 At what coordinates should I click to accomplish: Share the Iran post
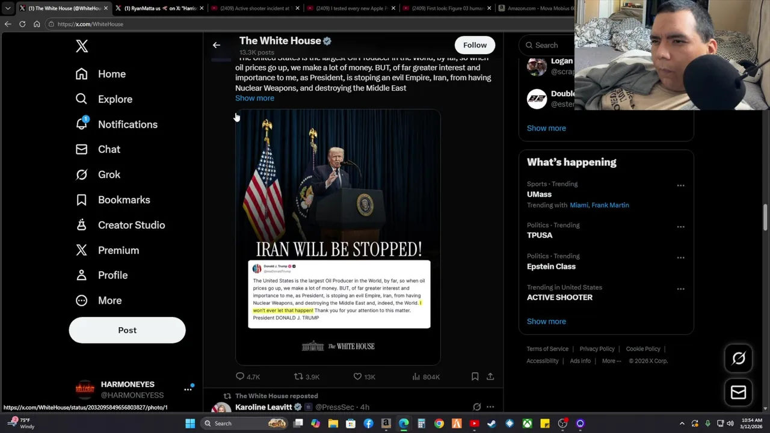[490, 376]
